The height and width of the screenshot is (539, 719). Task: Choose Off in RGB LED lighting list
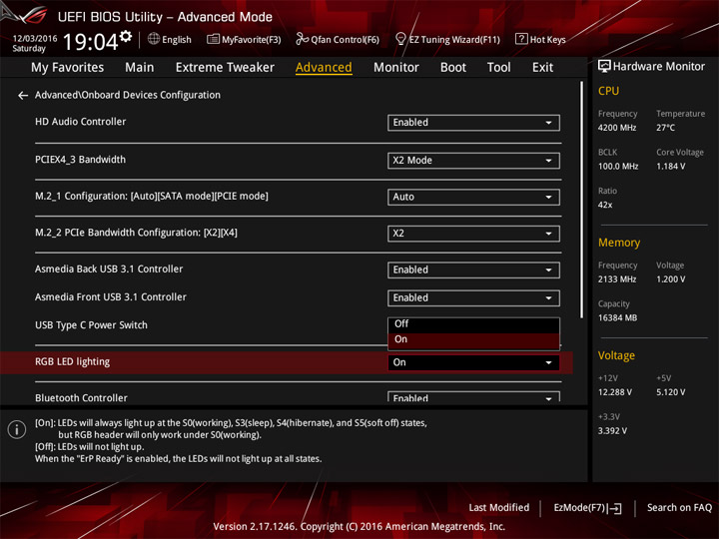(473, 324)
